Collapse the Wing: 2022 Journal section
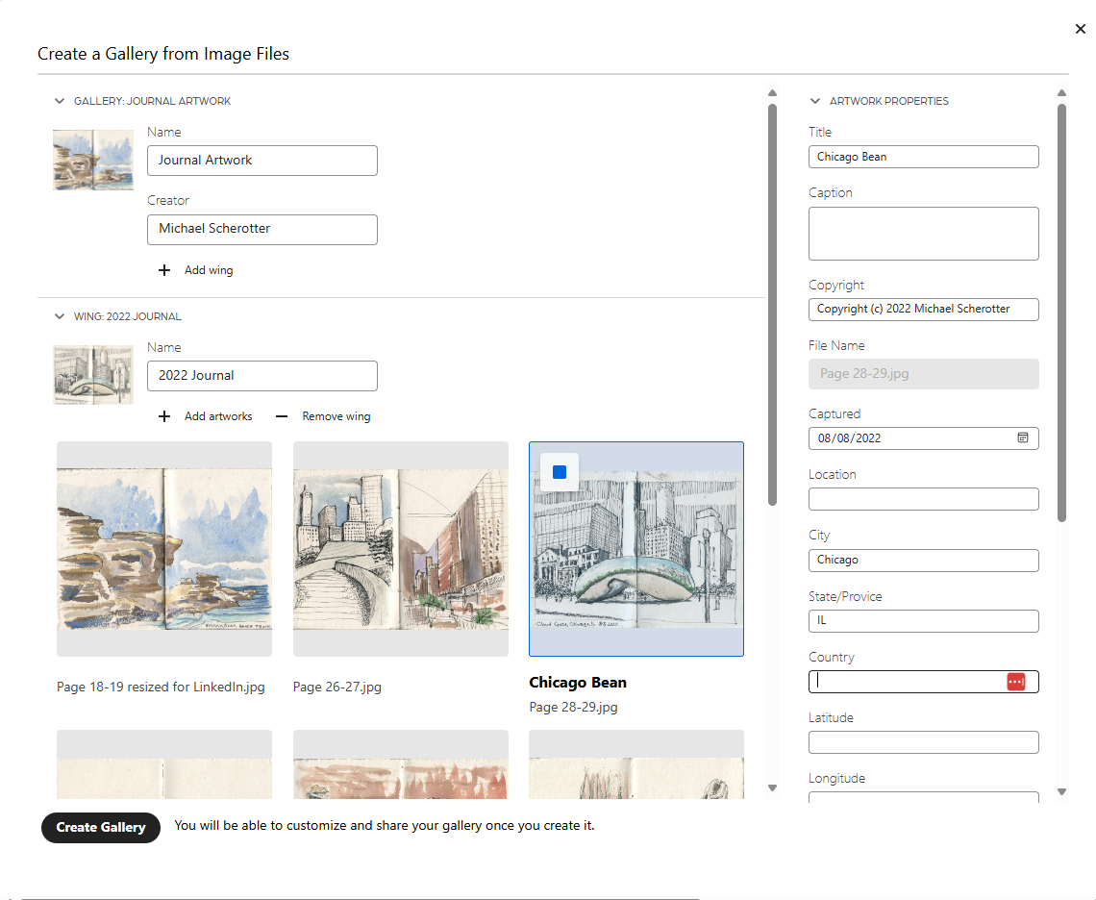 coord(60,316)
